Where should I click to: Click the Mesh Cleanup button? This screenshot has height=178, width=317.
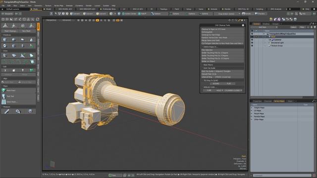click(x=10, y=31)
